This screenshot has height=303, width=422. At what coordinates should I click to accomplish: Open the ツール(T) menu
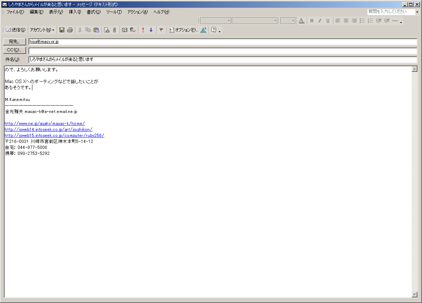(x=114, y=12)
